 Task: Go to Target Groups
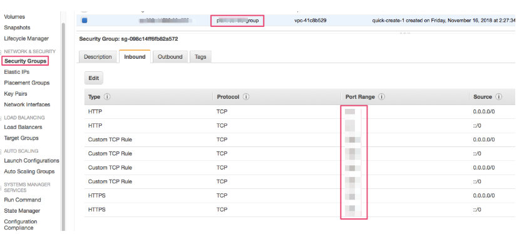point(21,138)
